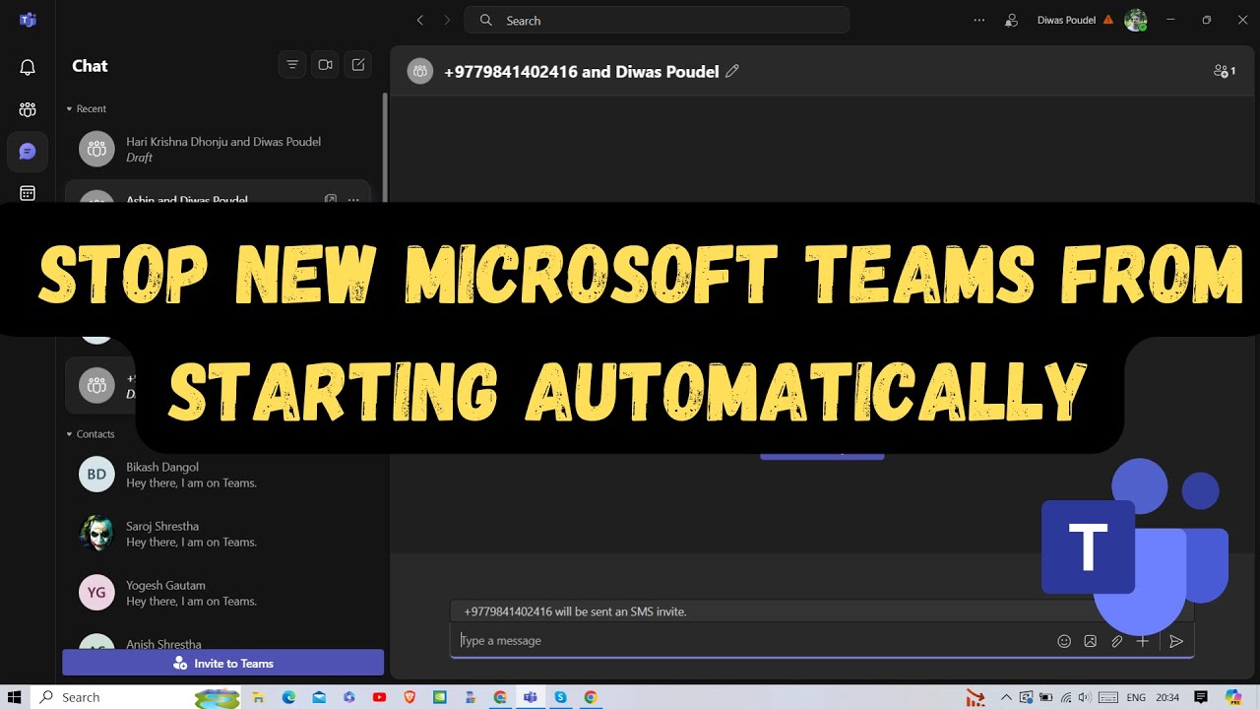This screenshot has height=709, width=1260.
Task: Open the volume control in the system tray
Action: [x=1084, y=697]
